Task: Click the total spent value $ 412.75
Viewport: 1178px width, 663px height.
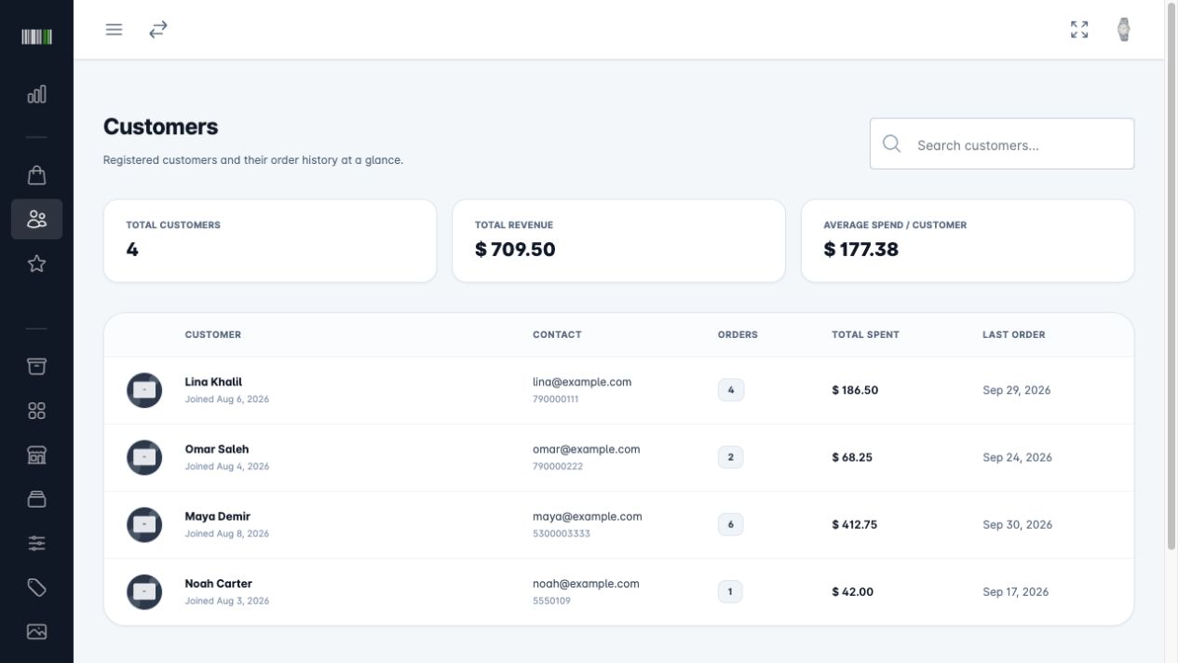Action: (x=855, y=524)
